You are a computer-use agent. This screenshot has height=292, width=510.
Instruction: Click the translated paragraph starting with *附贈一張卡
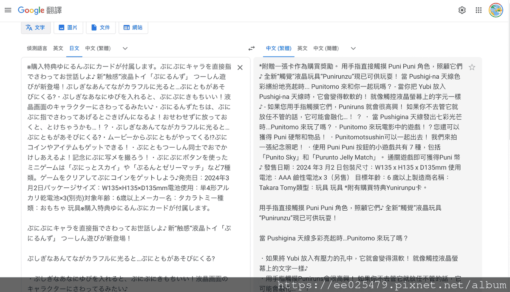click(361, 127)
